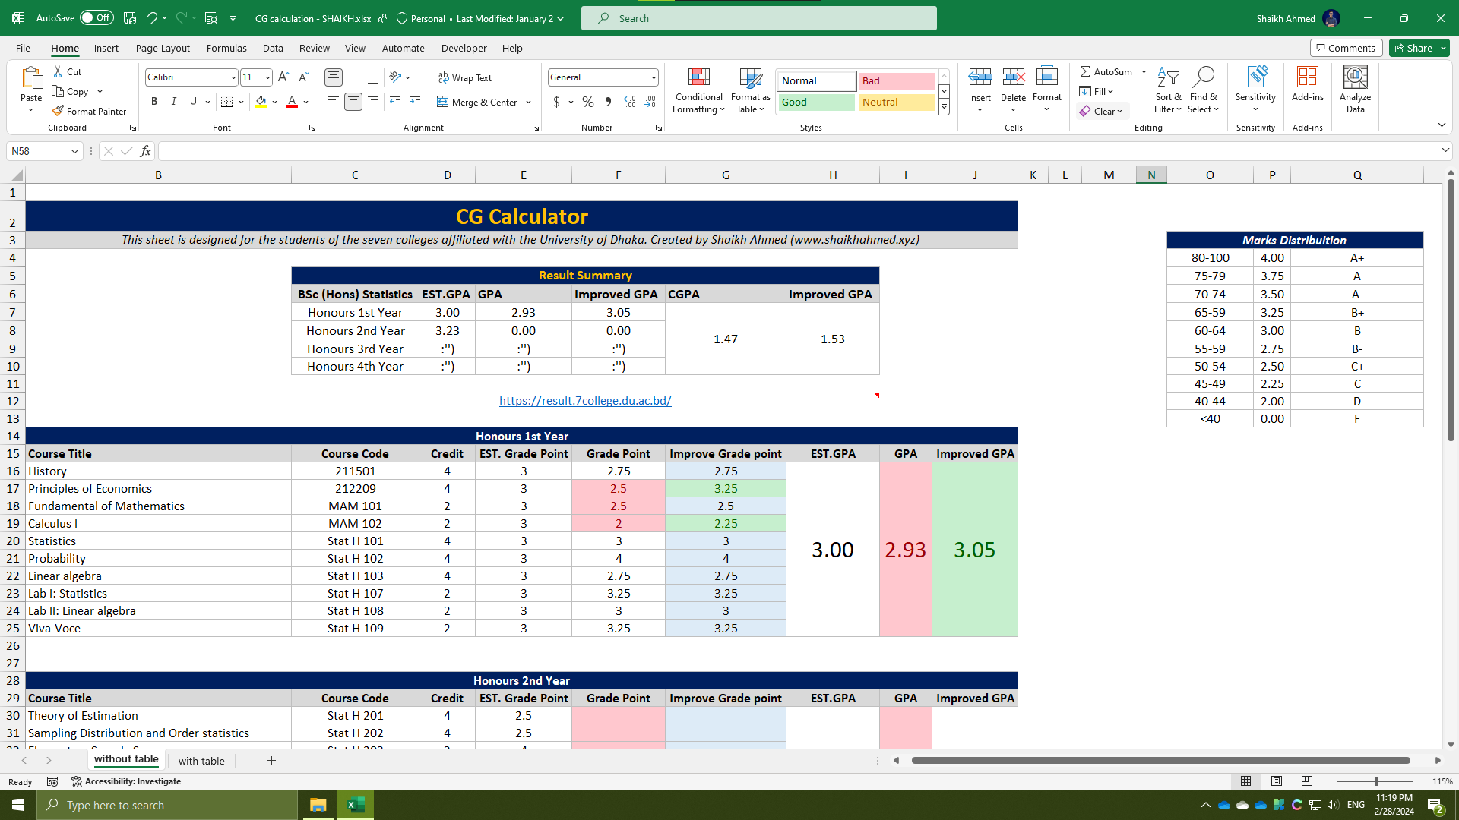Open the Developer ribbon tab
The height and width of the screenshot is (820, 1459).
click(464, 48)
